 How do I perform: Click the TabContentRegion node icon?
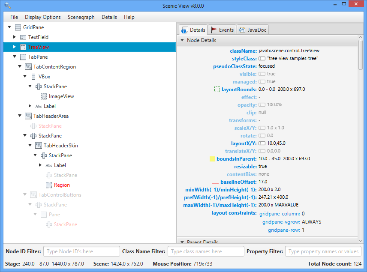pyautogui.click(x=28, y=67)
